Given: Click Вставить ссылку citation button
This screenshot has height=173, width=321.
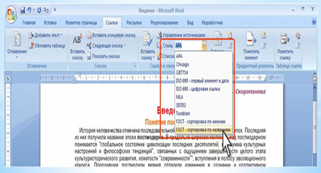Looking at the screenshot, I should 148,46.
